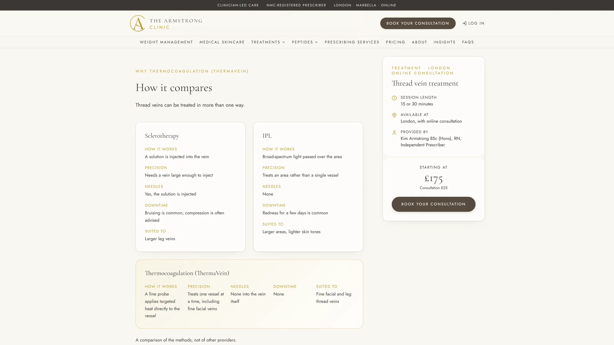
Task: Click 'Broad-spectrum light passed over the area'
Action: click(302, 157)
